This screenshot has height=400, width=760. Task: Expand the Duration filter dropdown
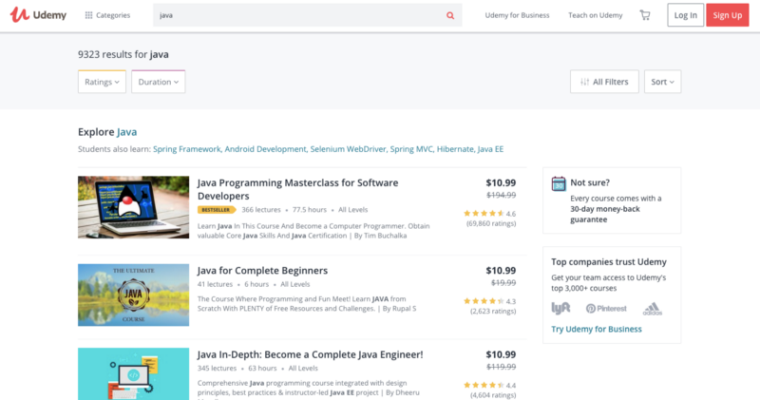[158, 82]
